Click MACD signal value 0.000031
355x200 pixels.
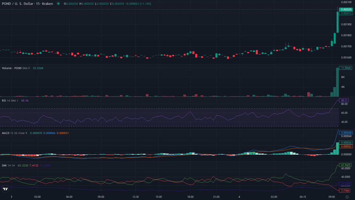[63, 133]
